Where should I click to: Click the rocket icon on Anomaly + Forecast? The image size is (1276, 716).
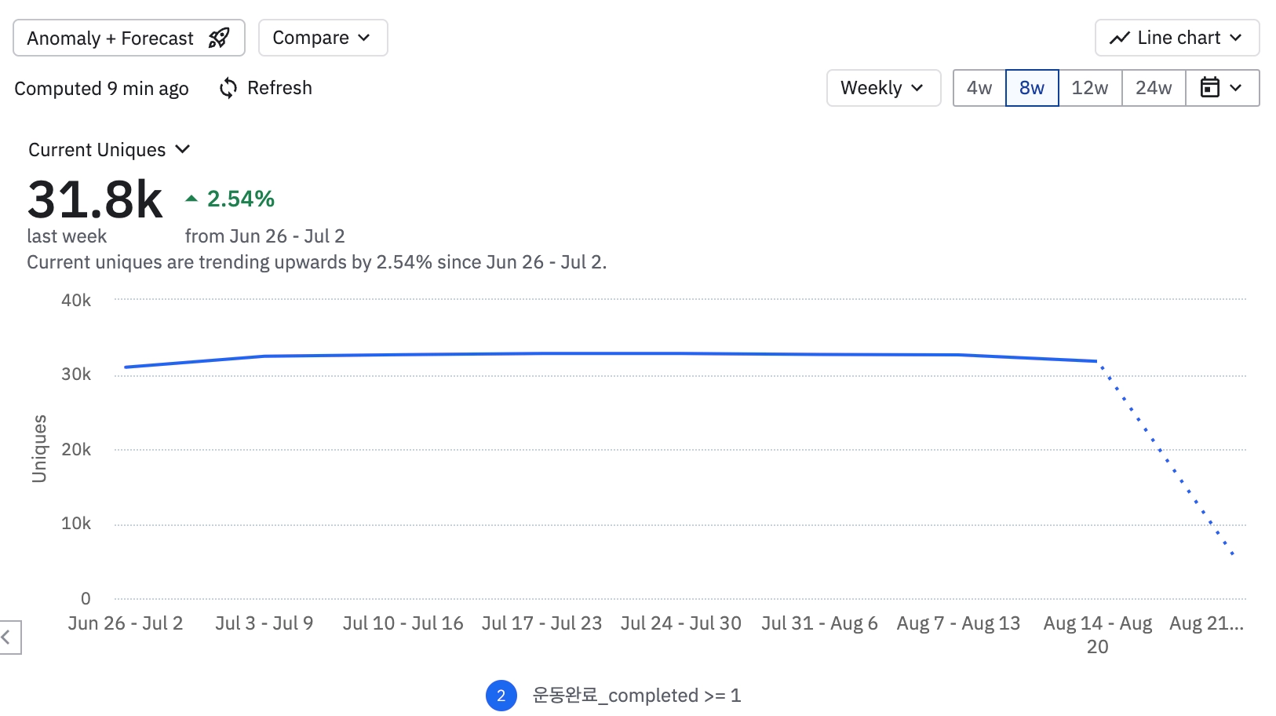(219, 38)
